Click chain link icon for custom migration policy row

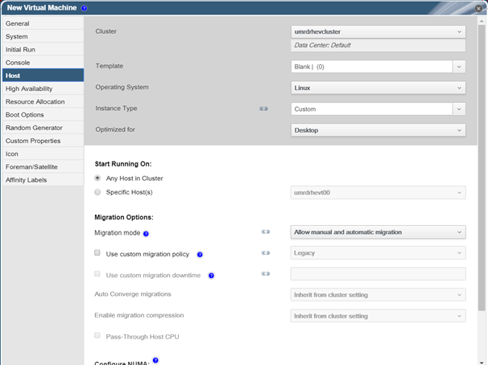266,253
